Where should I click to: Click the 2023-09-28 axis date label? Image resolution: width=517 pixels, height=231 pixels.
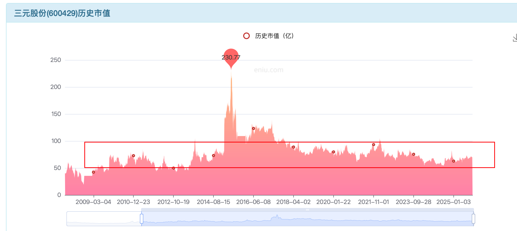click(414, 202)
